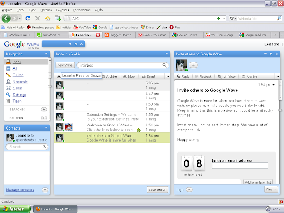Click Add to invitation list button
This screenshot has width=284, height=213.
[x=258, y=182]
